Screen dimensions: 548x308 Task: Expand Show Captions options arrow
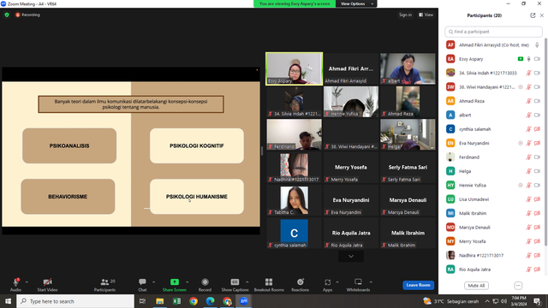(x=247, y=282)
